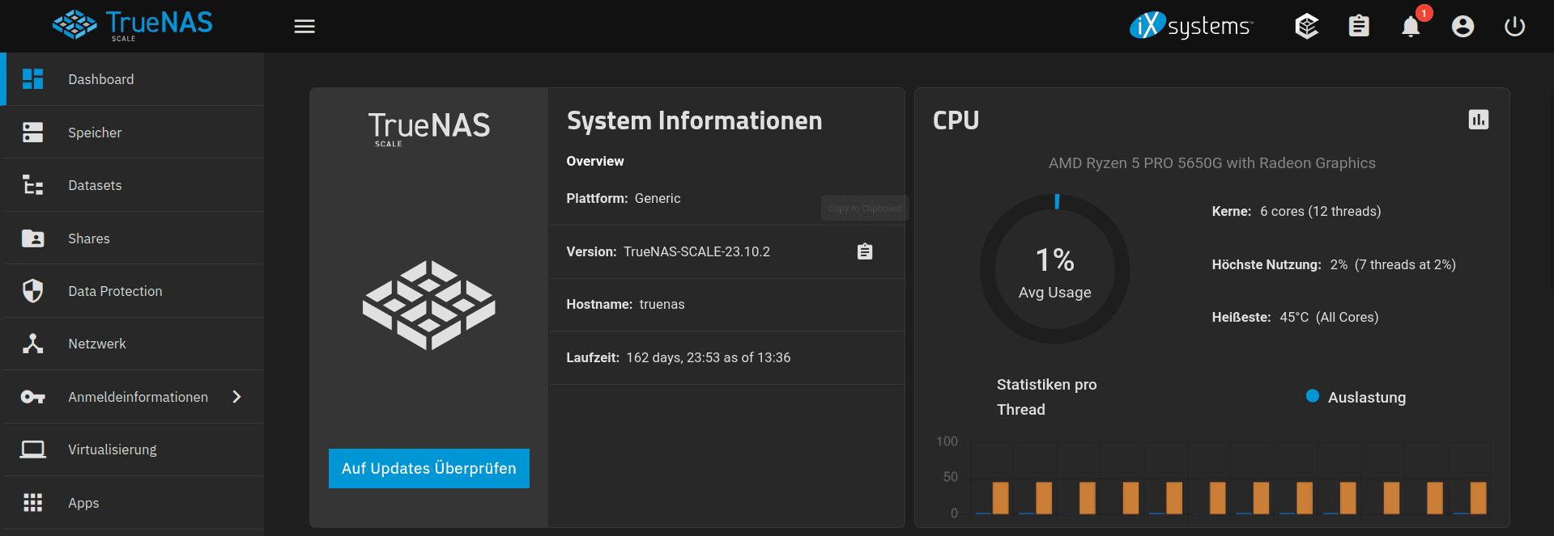Navigate to Data Protection
The image size is (1554, 536).
pos(115,291)
